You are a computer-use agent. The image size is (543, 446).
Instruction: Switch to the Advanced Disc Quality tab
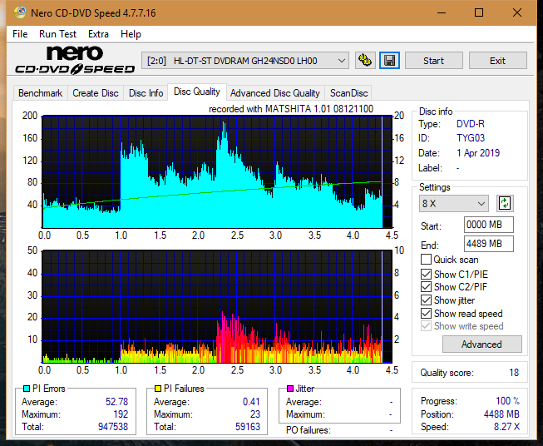tap(275, 93)
